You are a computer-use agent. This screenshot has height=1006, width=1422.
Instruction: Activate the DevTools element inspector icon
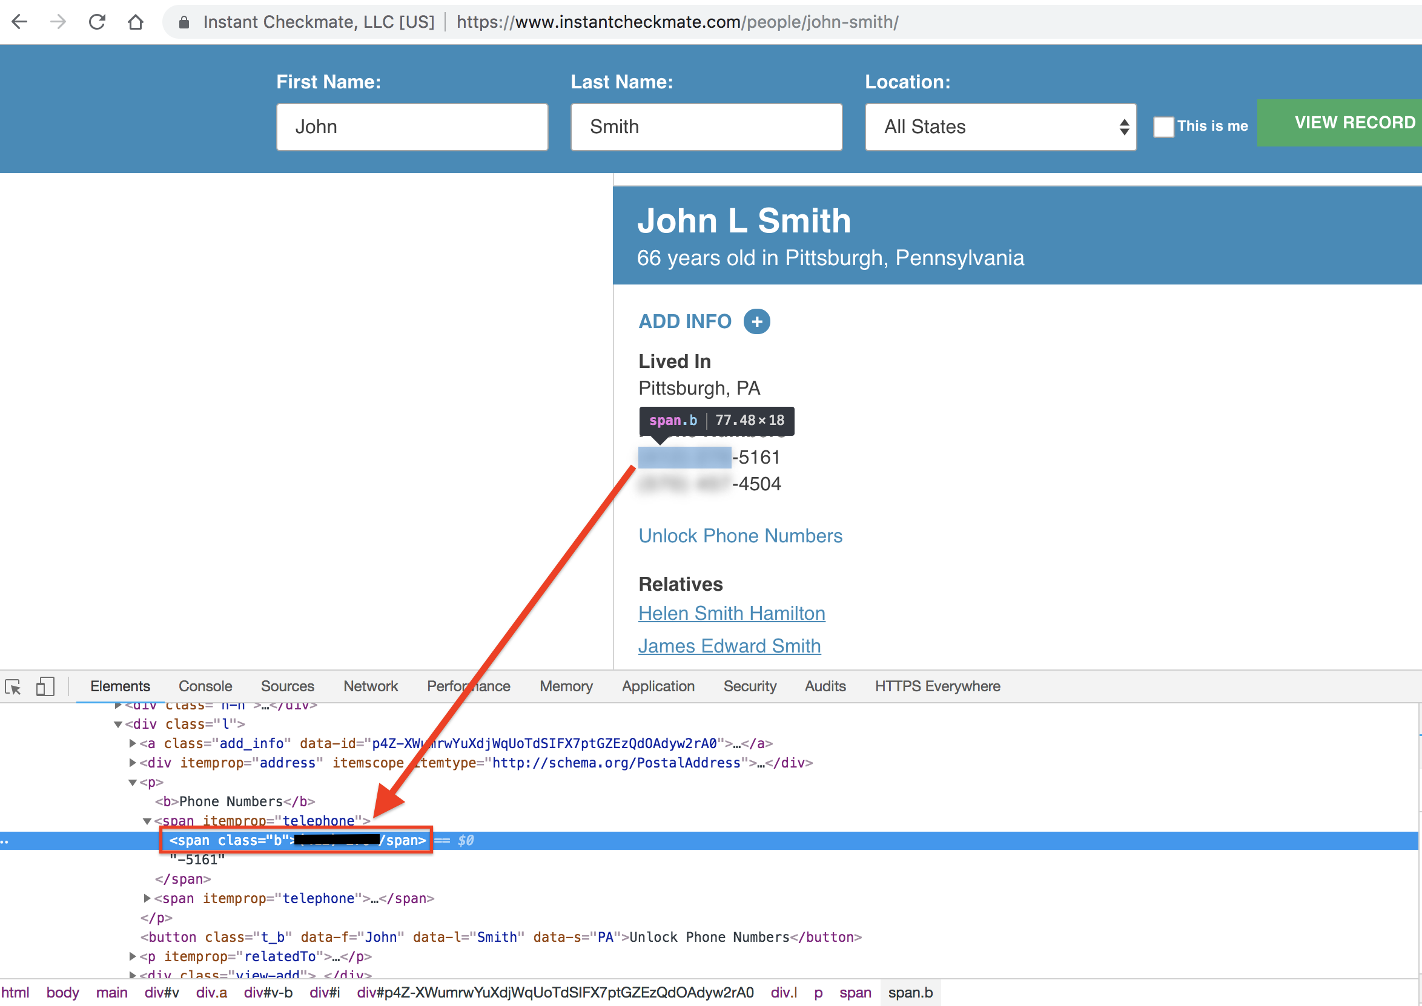click(x=13, y=686)
